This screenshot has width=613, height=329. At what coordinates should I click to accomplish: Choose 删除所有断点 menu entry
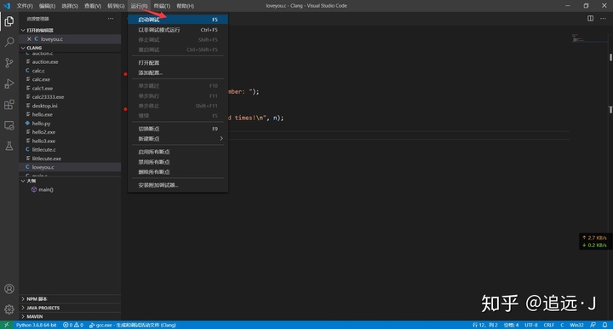pos(178,171)
